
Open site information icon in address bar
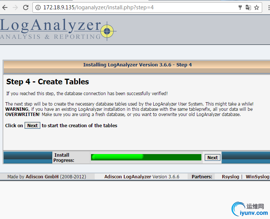click(38, 7)
